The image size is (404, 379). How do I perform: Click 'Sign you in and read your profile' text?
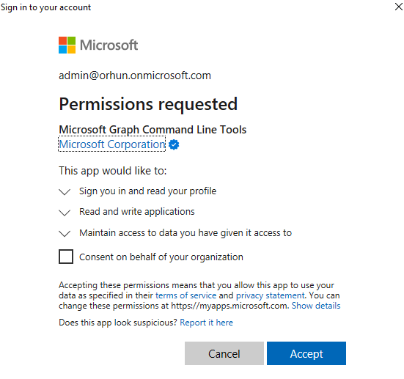click(x=147, y=191)
